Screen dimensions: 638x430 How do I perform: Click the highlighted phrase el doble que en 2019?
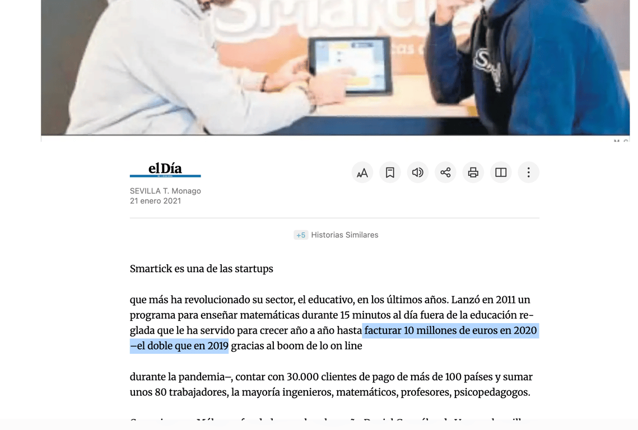tap(183, 346)
